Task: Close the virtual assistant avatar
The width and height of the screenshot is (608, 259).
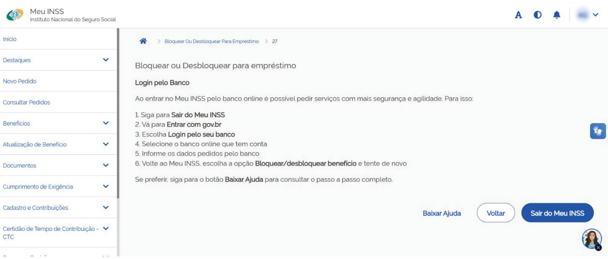Action: (x=598, y=247)
